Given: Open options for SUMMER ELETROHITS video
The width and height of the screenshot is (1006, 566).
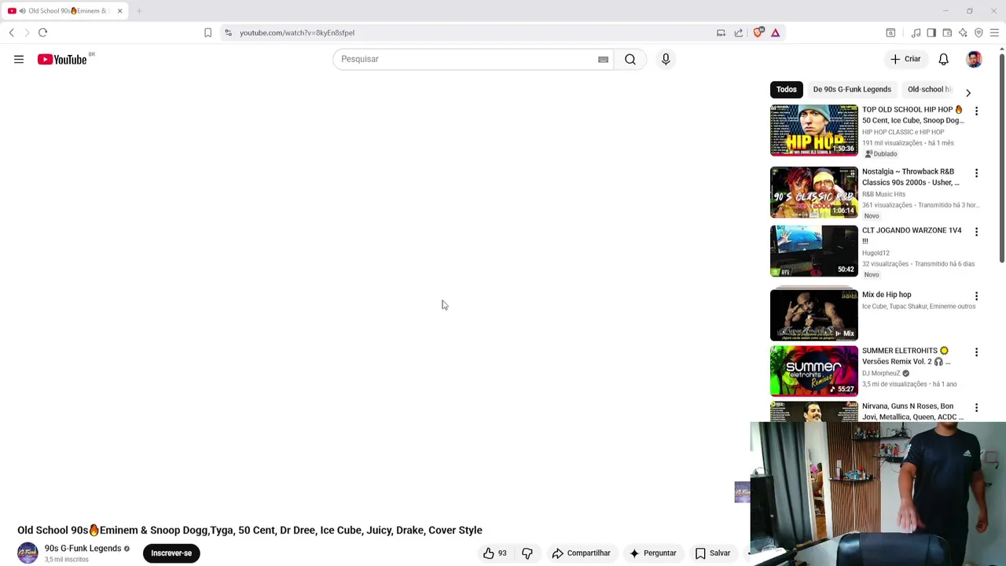Looking at the screenshot, I should tap(976, 352).
